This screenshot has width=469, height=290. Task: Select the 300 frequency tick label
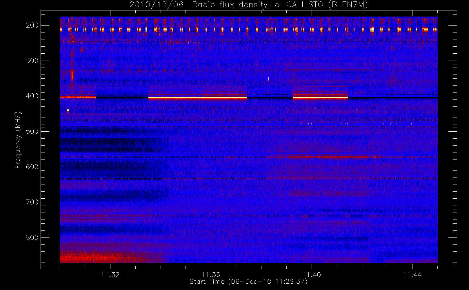pyautogui.click(x=32, y=61)
